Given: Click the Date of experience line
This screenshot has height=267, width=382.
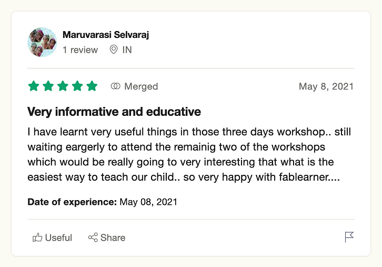Looking at the screenshot, I should [102, 202].
